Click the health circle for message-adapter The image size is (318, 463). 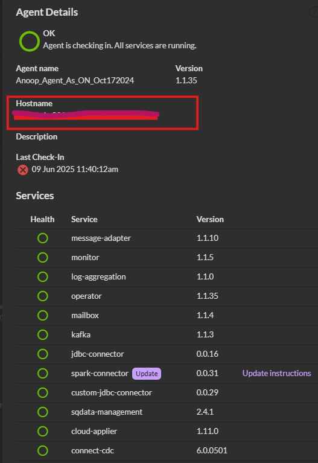[43, 238]
